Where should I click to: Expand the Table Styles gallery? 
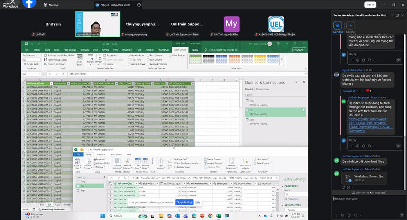click(282, 59)
